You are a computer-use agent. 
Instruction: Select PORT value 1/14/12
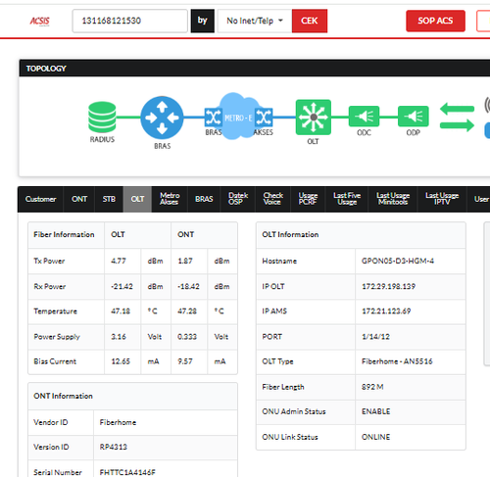[x=375, y=337]
